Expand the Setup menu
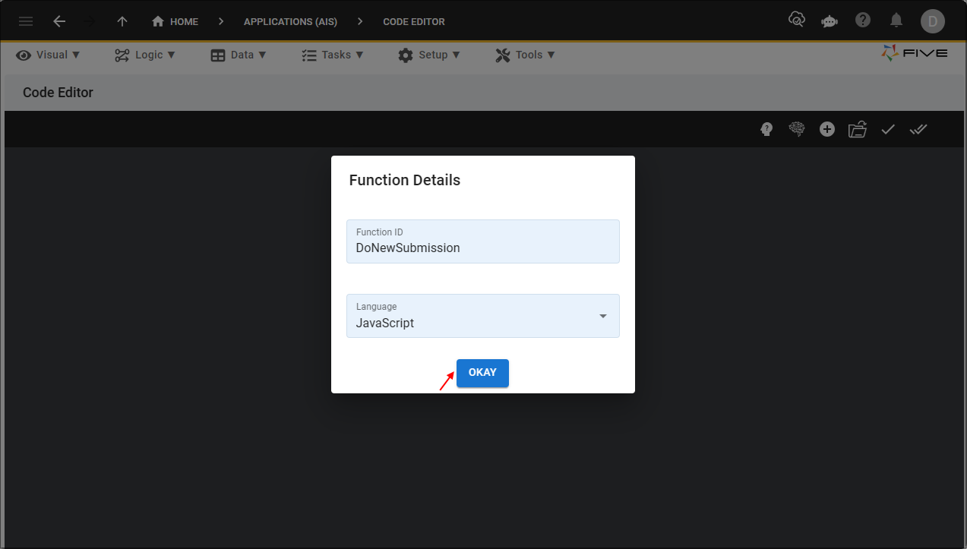Screen dimensions: 967x549 pyautogui.click(x=429, y=55)
